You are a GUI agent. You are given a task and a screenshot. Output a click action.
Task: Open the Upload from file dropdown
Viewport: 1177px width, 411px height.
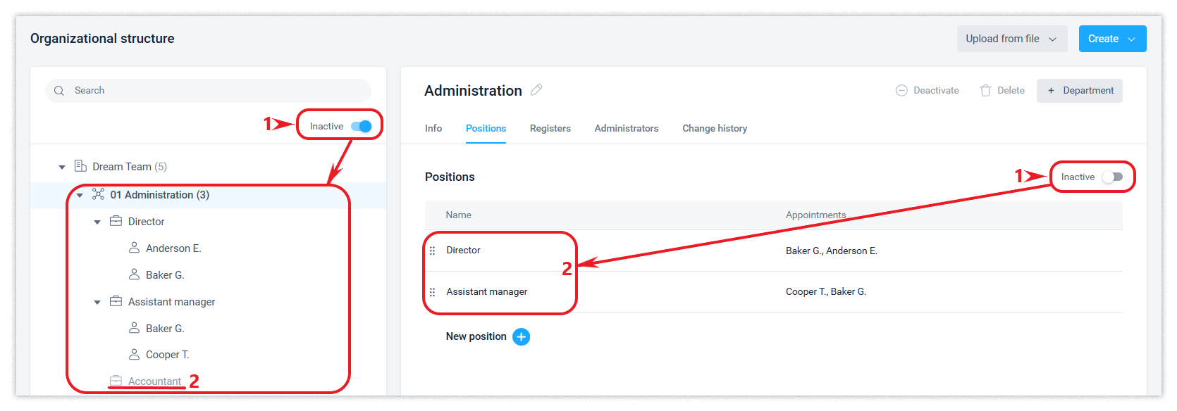[1011, 39]
